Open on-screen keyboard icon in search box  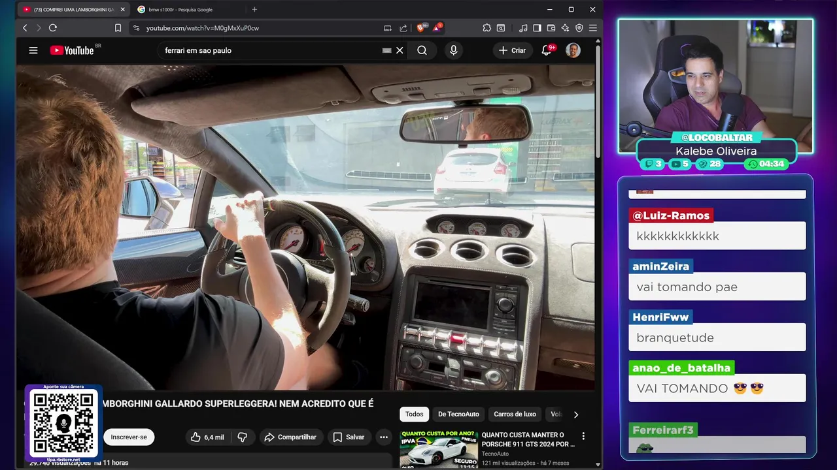[x=387, y=50]
